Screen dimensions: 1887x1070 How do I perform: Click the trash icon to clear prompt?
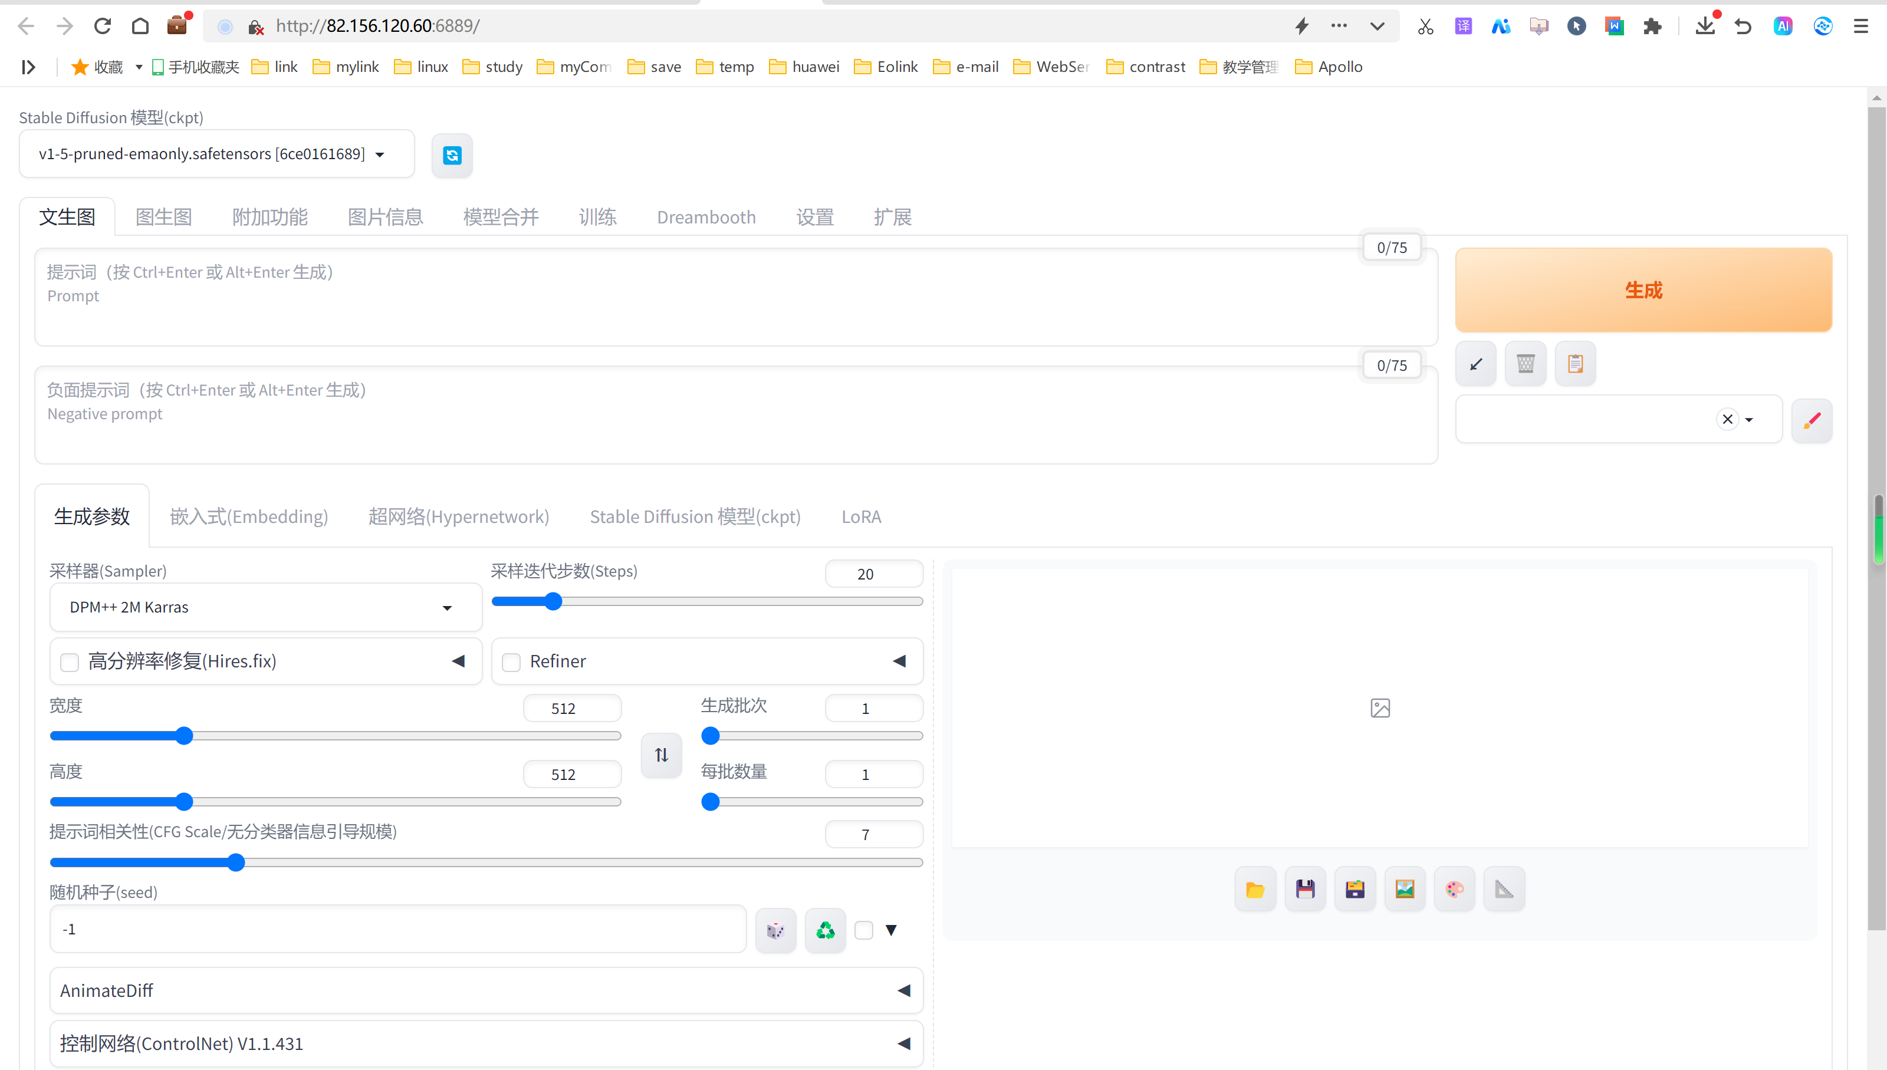1526,364
